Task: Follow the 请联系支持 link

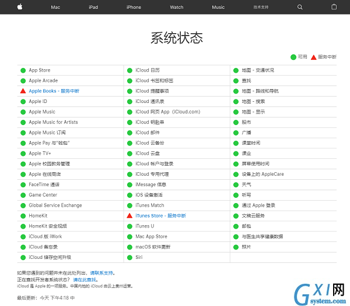Action: click(x=101, y=273)
